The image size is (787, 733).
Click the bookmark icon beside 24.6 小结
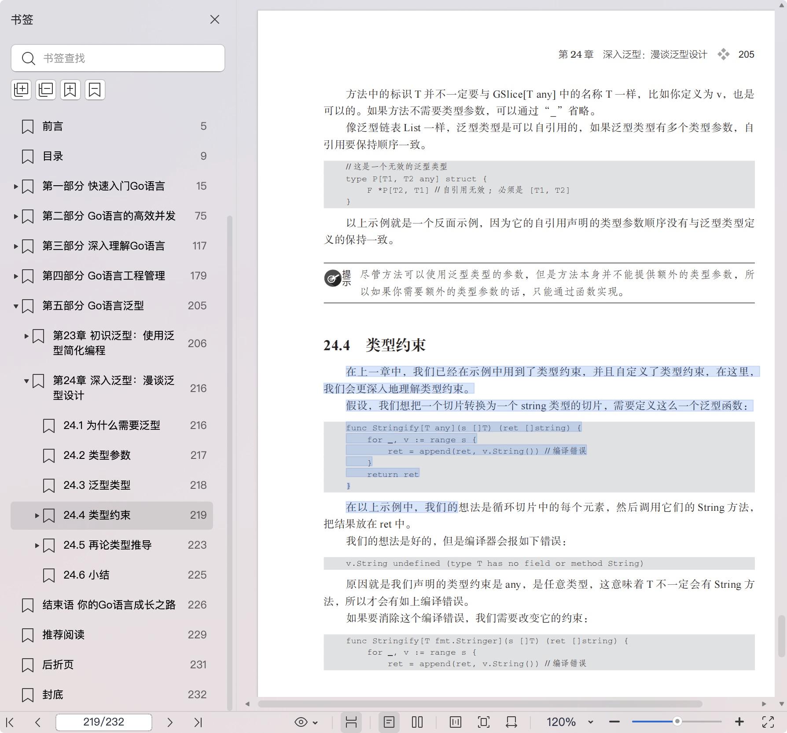tap(49, 575)
